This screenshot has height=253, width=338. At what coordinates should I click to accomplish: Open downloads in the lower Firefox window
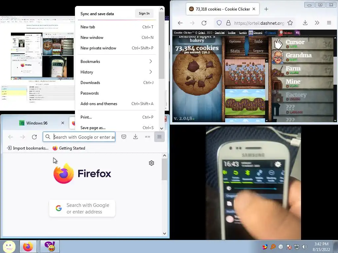point(135,137)
